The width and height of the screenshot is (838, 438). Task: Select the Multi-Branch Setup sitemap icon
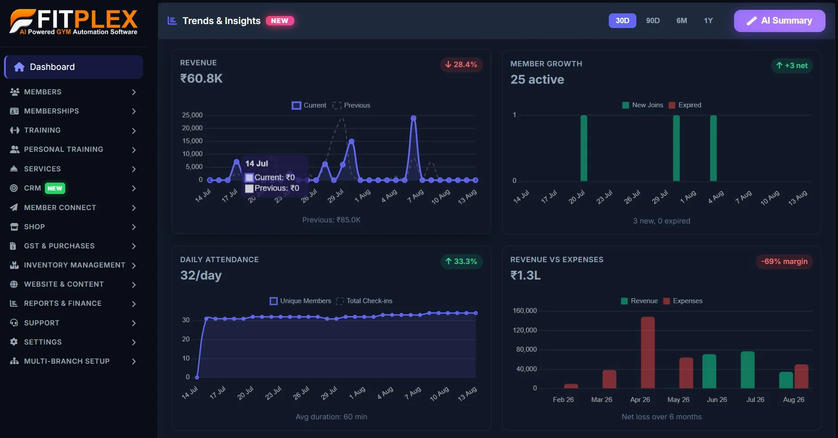[14, 361]
